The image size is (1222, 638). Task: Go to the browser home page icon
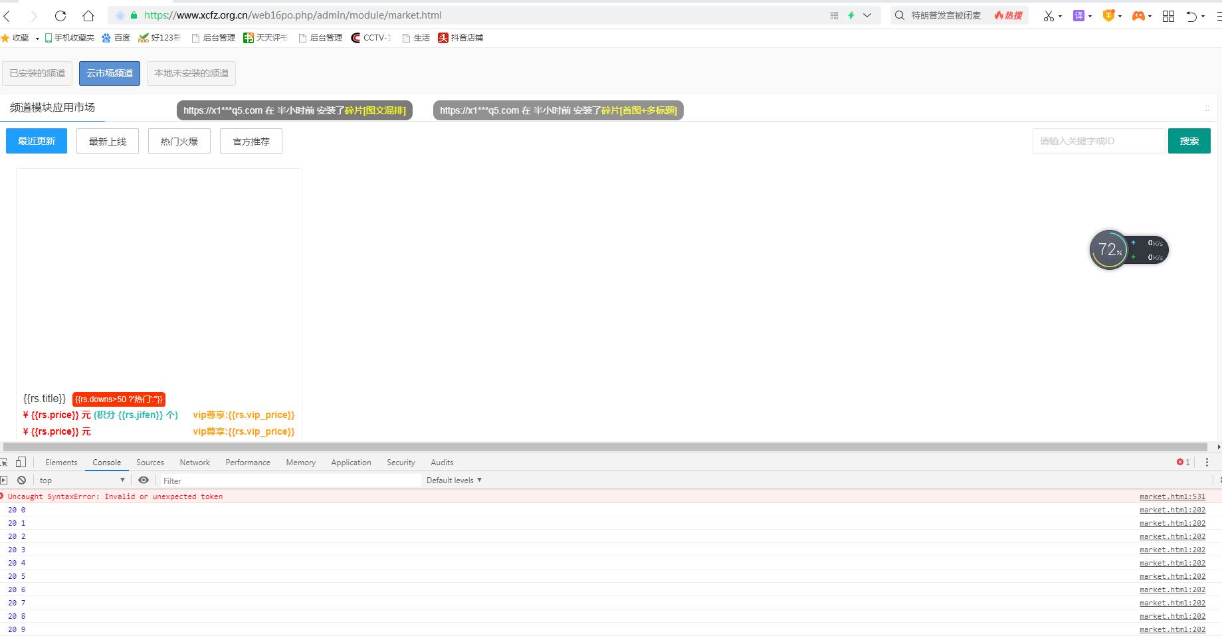click(88, 15)
